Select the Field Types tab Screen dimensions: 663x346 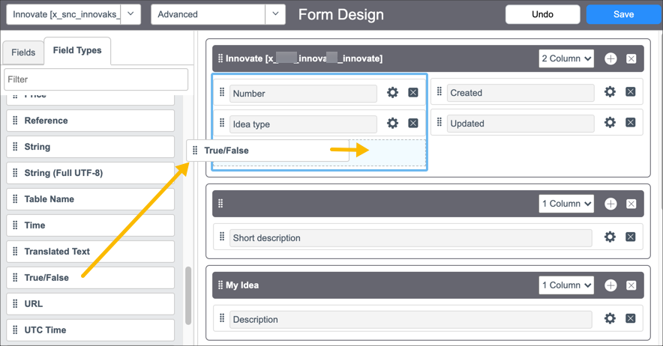coord(77,51)
